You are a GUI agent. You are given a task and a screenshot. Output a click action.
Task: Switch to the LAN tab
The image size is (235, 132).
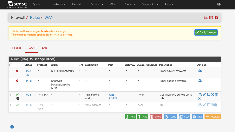44,48
